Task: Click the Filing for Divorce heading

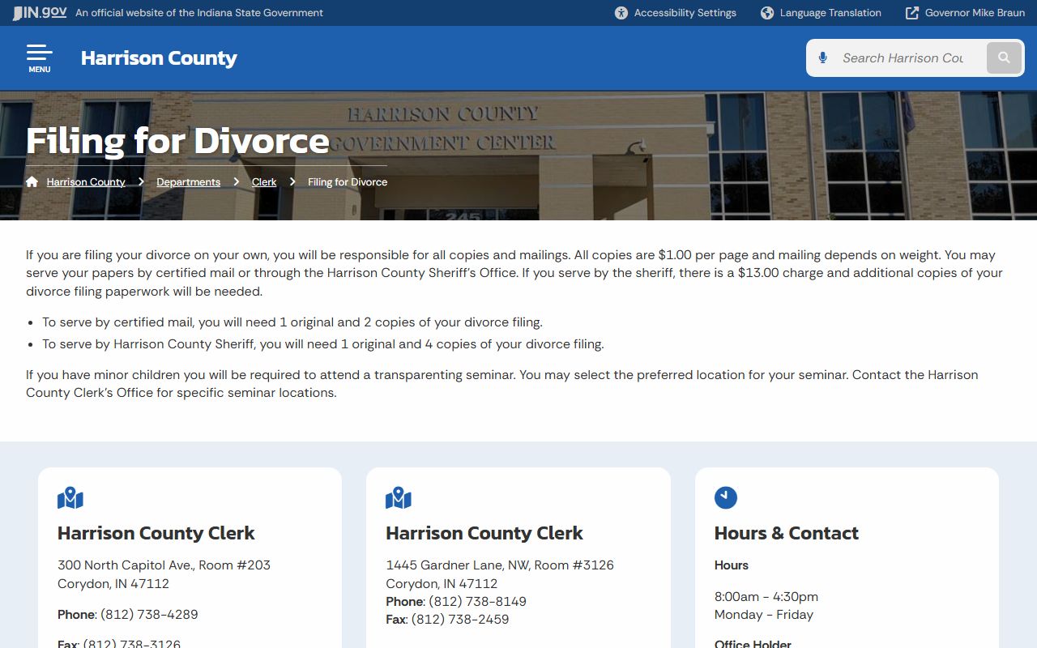Action: point(177,141)
